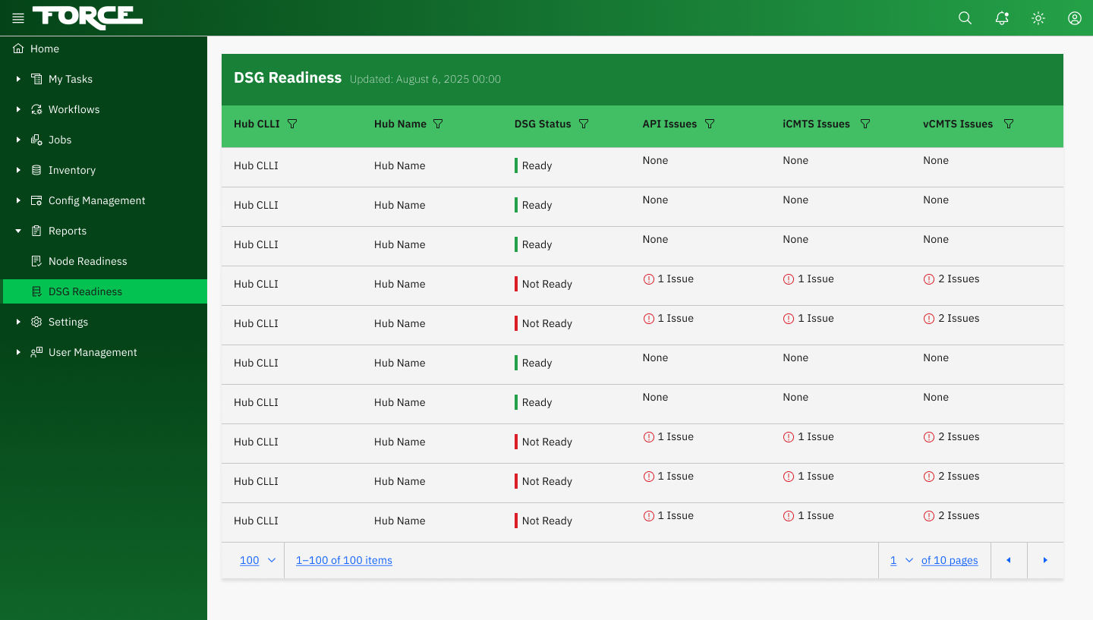Advance to the next page with the arrow
Screen dimensions: 1093x620
pos(1045,560)
